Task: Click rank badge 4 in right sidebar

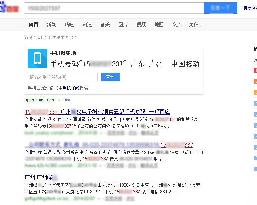Action: coord(255,103)
